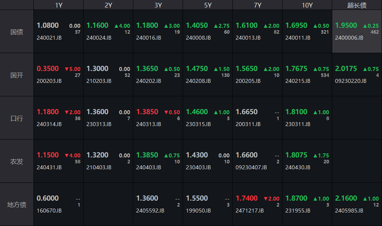Click the 1.3850 red yield in 口行 row

(x=147, y=112)
